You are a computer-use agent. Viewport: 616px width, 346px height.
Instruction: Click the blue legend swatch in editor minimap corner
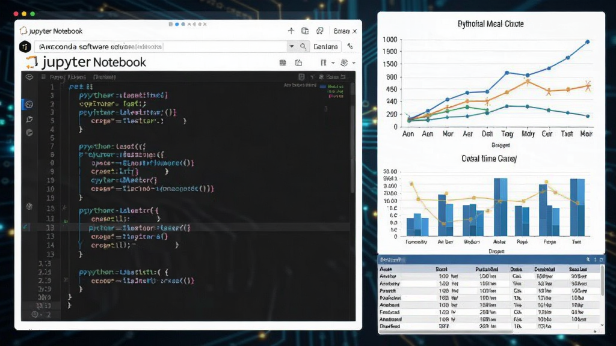coord(323,86)
